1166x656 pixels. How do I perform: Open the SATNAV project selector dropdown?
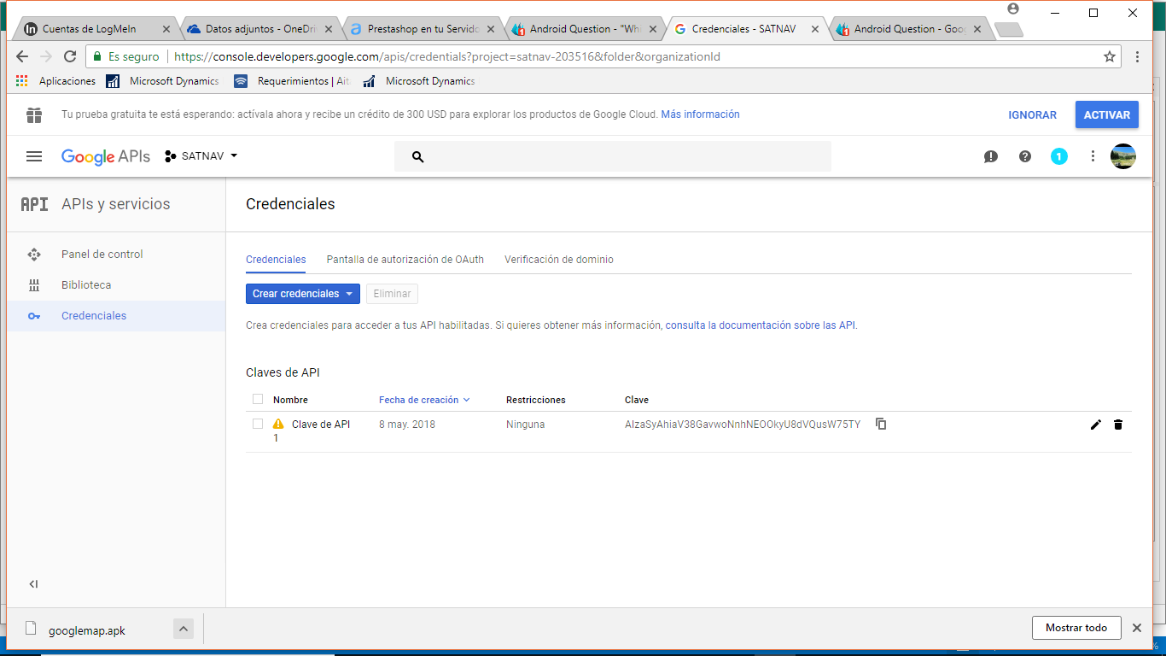point(201,156)
